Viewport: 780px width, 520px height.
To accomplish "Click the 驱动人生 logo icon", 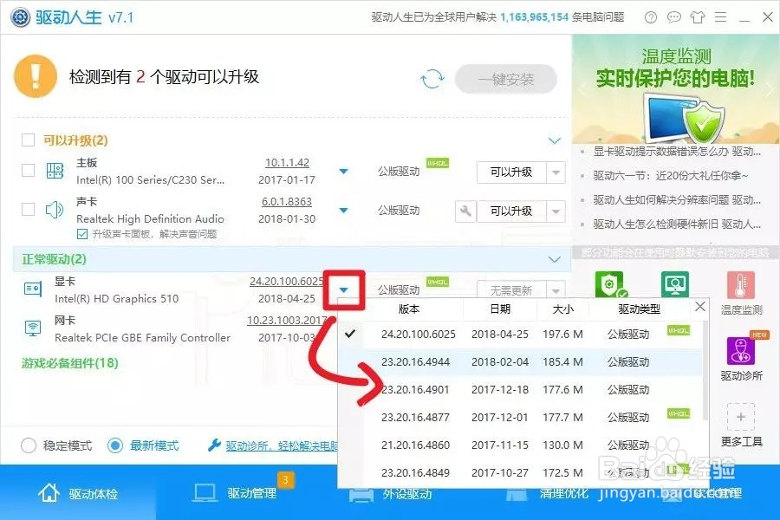I will coord(21,17).
